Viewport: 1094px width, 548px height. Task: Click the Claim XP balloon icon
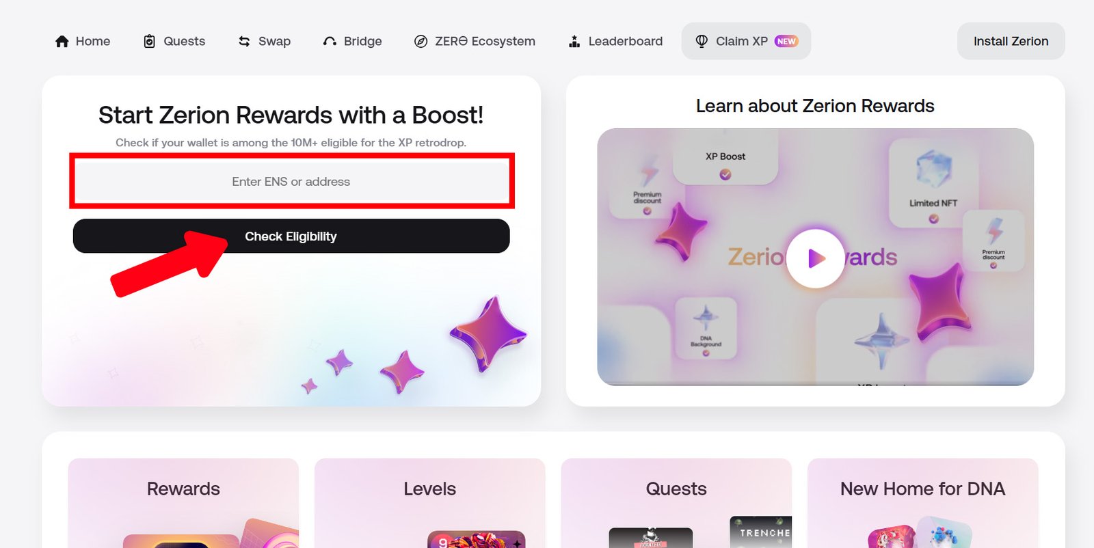[x=702, y=41]
